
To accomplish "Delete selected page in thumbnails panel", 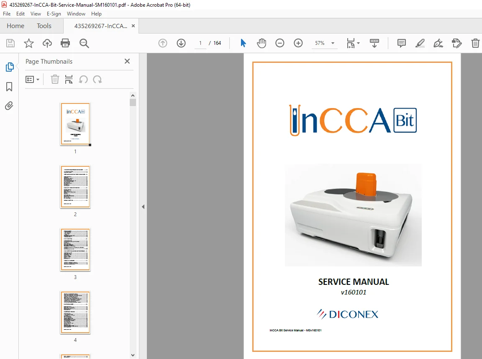I will coord(55,80).
